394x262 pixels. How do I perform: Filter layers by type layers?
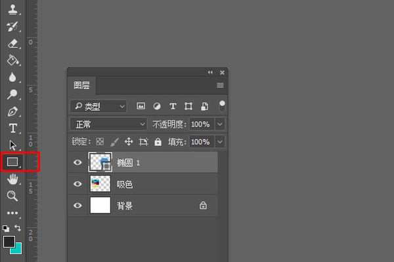point(173,106)
